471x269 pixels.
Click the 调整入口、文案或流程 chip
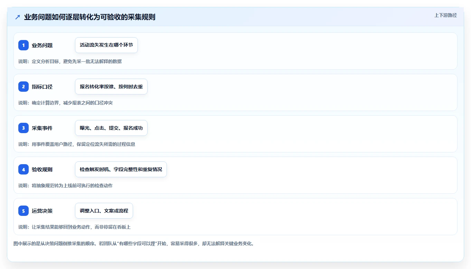(104, 211)
